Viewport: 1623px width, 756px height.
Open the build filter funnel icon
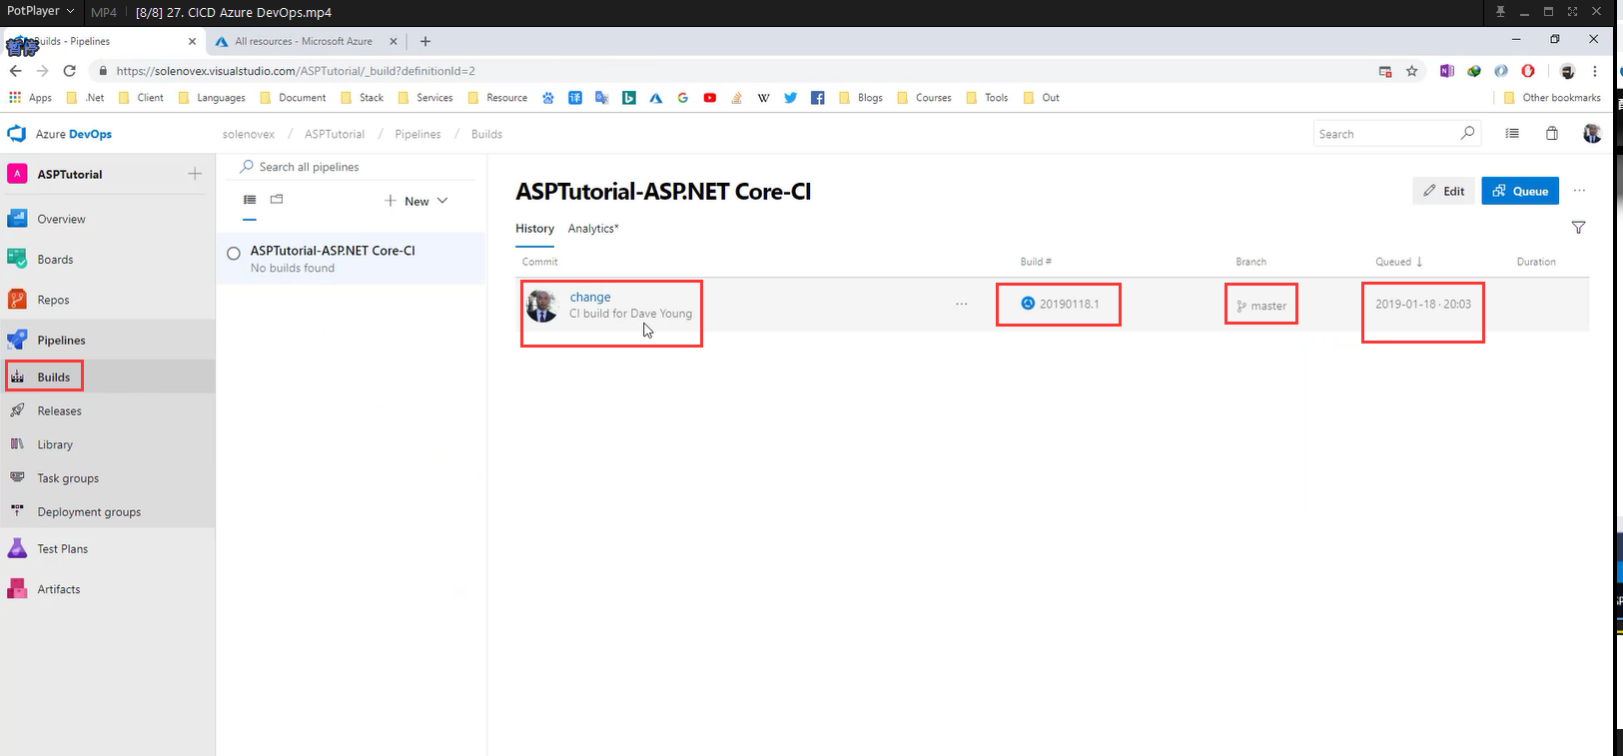tap(1578, 228)
